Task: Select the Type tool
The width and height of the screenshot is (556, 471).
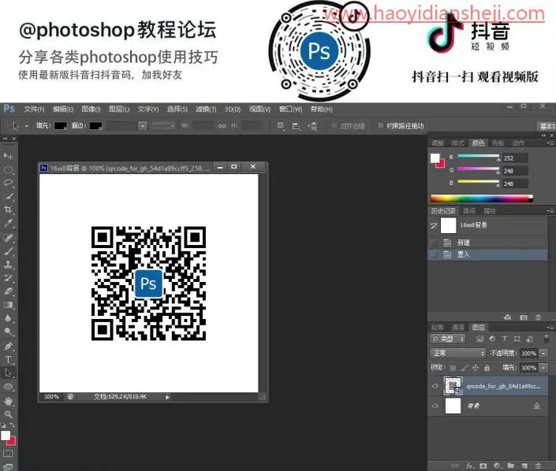Action: [8, 359]
